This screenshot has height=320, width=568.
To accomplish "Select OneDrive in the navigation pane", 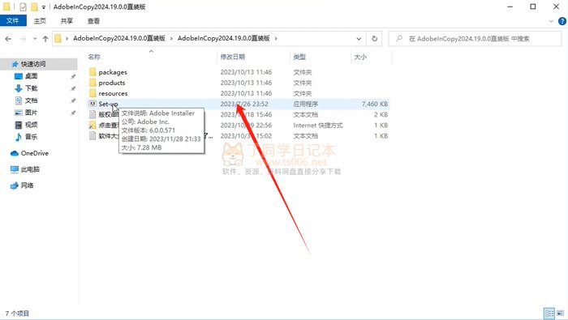I will click(x=34, y=153).
